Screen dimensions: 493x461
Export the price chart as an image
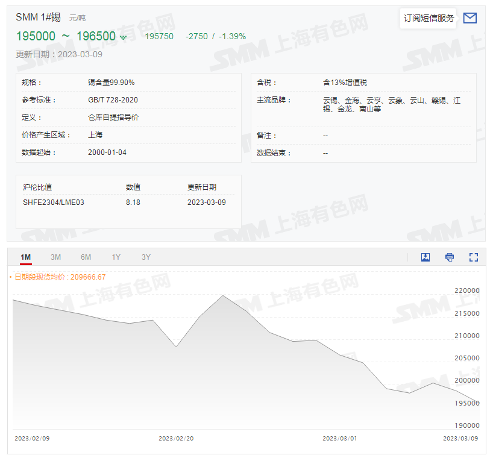click(x=425, y=257)
